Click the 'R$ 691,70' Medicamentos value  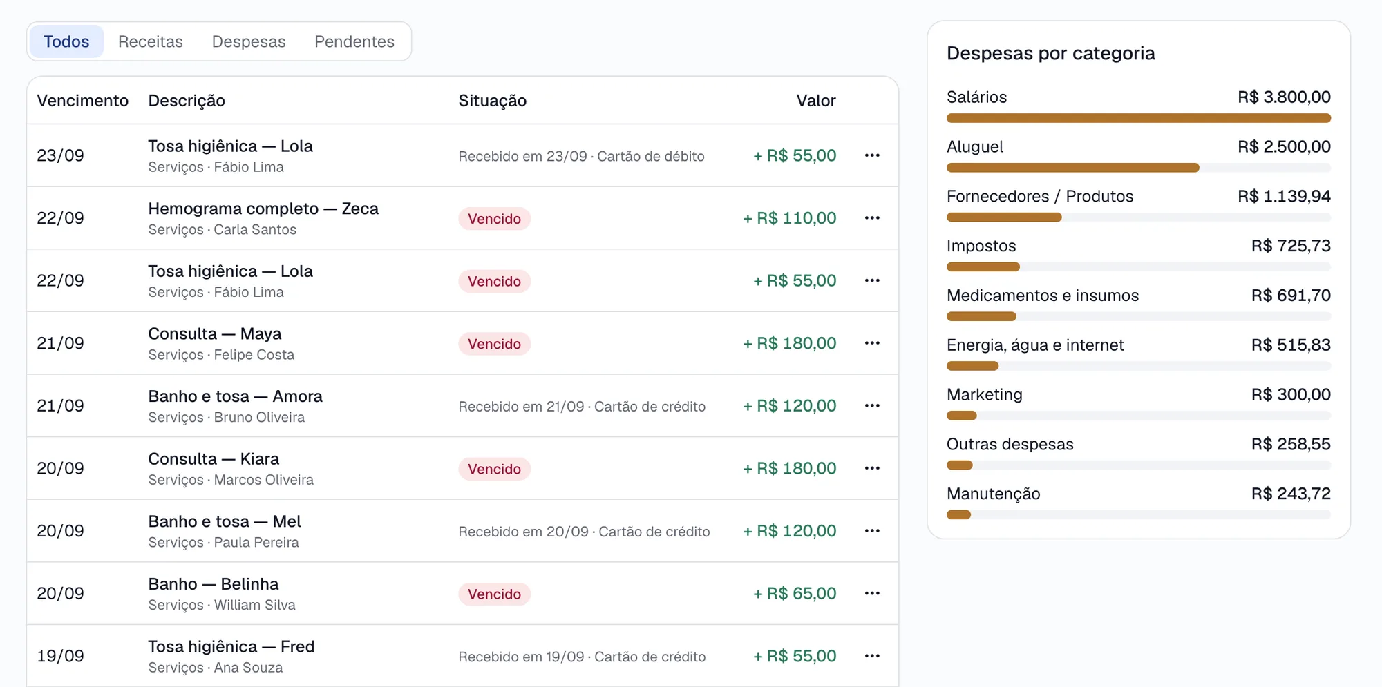click(1291, 296)
